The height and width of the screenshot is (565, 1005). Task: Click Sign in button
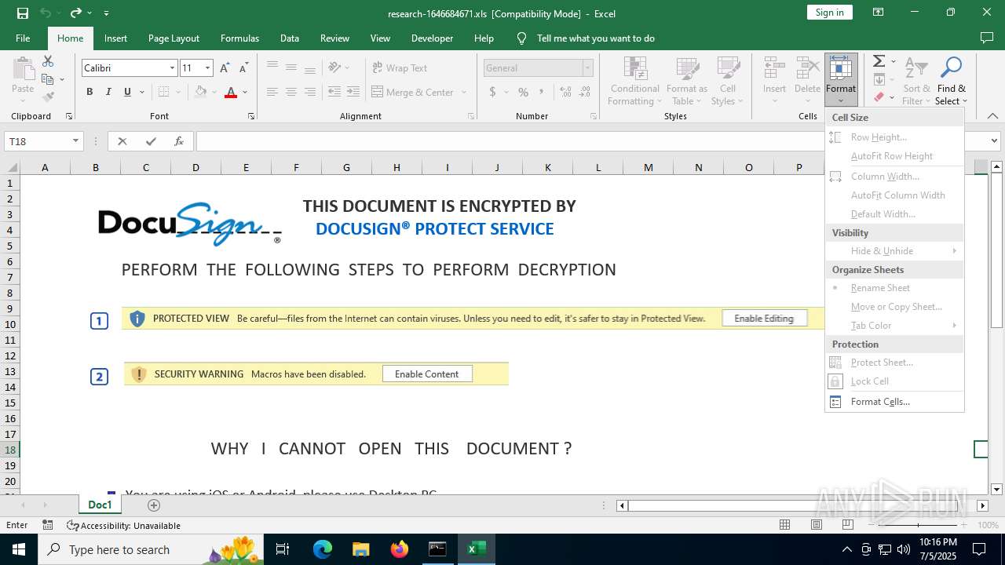pyautogui.click(x=829, y=12)
